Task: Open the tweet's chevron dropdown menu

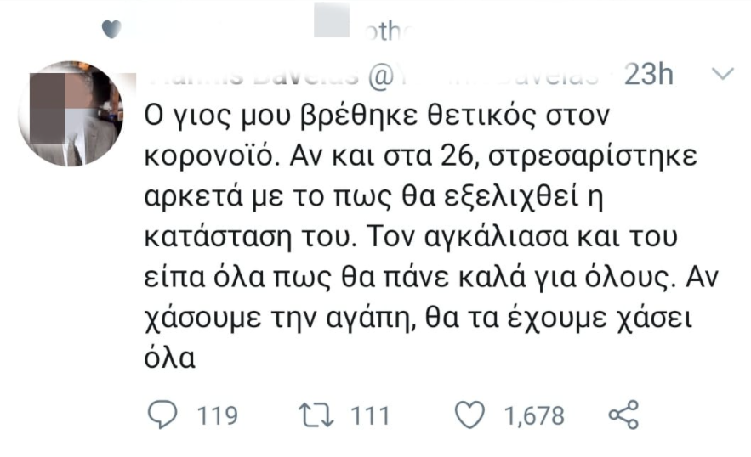Action: tap(721, 75)
